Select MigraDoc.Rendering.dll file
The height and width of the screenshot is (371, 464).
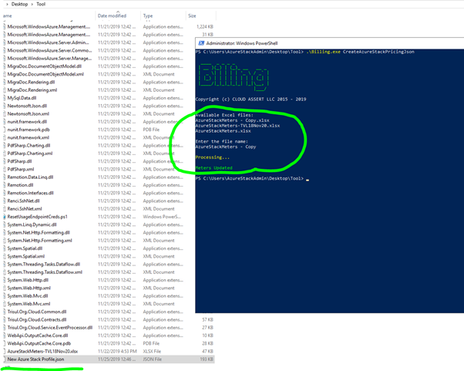pyautogui.click(x=31, y=82)
